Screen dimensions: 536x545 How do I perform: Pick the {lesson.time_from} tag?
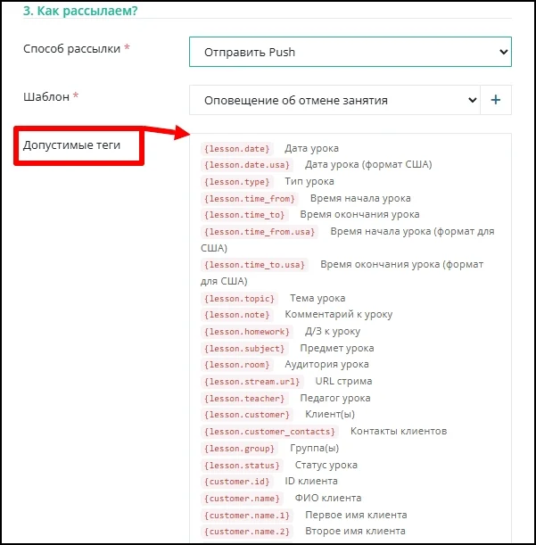tap(250, 199)
